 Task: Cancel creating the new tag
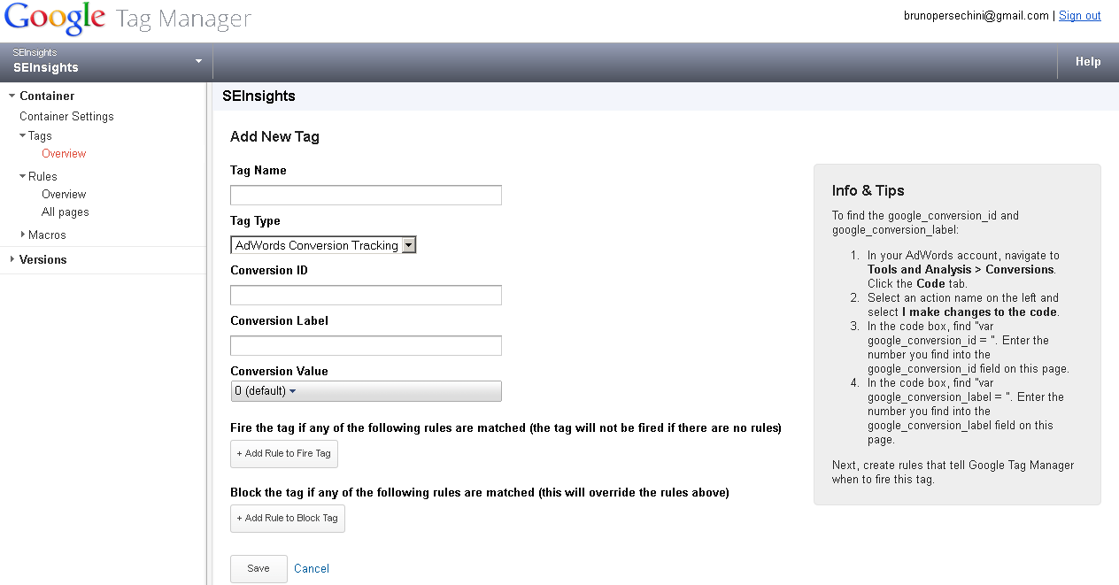[x=311, y=568]
